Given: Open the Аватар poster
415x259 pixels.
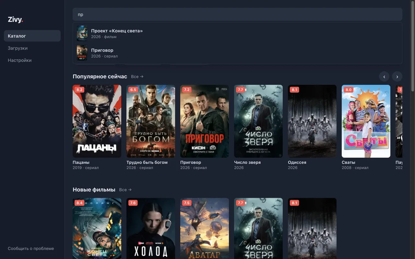Looking at the screenshot, I should click(205, 229).
